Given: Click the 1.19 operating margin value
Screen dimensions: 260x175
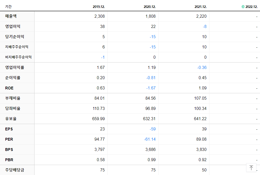Looking at the screenshot, I should 152,68.
